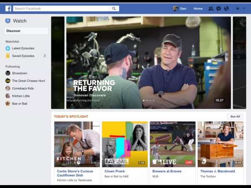Click the Search Facebook input field

tap(61, 8)
